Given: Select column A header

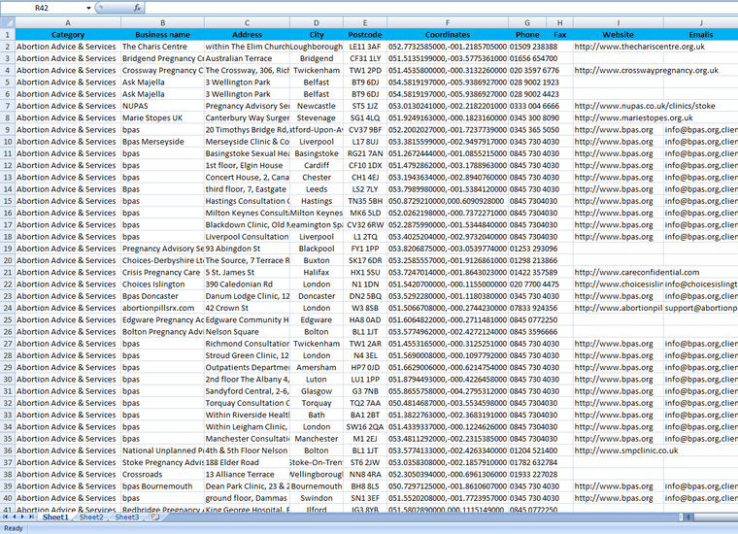Looking at the screenshot, I should coord(68,22).
